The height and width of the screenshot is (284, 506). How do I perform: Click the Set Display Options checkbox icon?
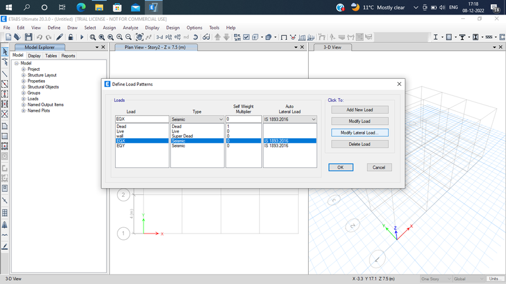[246, 37]
